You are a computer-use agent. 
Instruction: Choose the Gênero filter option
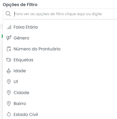pyautogui.click(x=60, y=38)
